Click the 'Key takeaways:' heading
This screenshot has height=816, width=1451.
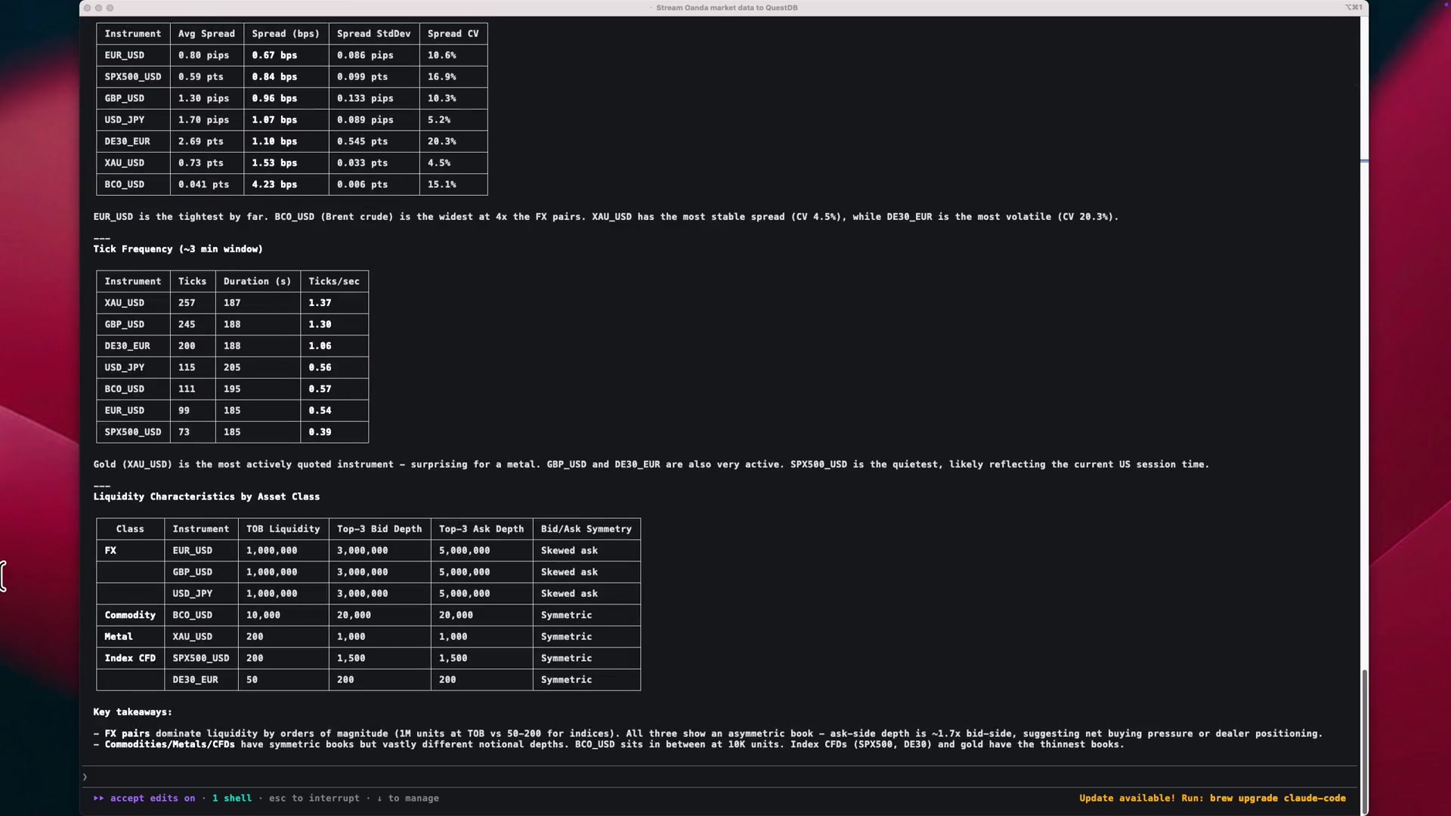[132, 712]
